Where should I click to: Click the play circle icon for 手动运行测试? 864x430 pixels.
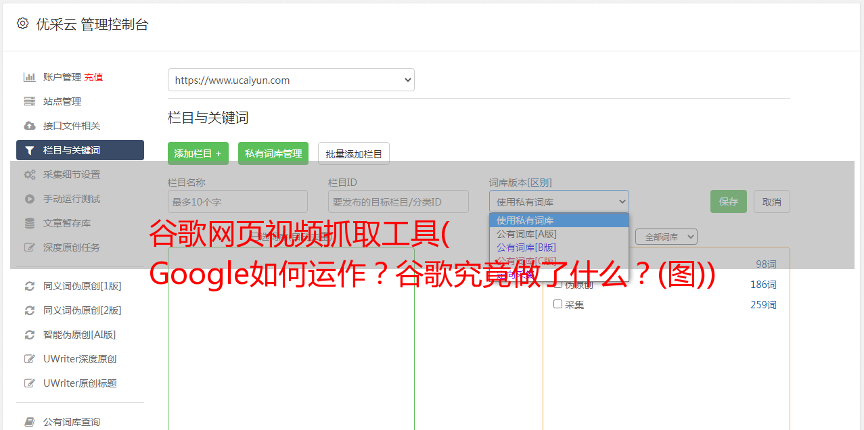coord(30,199)
